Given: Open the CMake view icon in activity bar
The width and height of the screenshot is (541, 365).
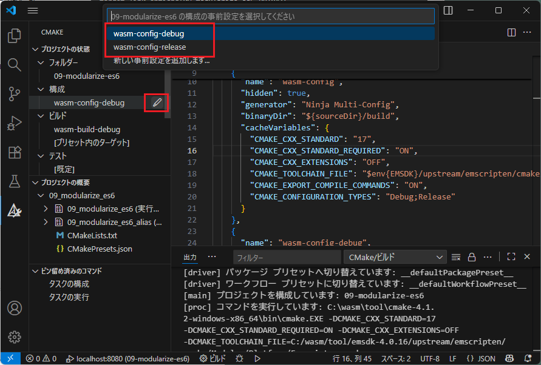Looking at the screenshot, I should [x=14, y=210].
